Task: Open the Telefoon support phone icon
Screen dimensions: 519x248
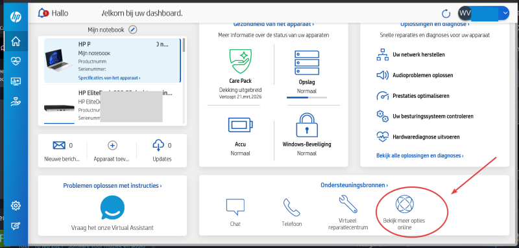Action: (291, 207)
